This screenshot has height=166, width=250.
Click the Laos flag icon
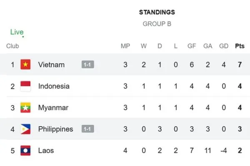25,151
